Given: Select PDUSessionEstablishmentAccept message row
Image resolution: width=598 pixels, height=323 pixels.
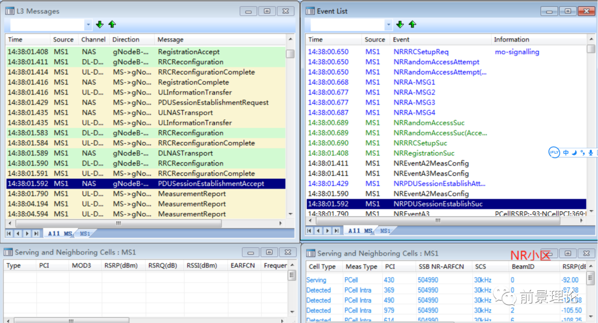Looking at the screenshot, I should pos(146,184).
